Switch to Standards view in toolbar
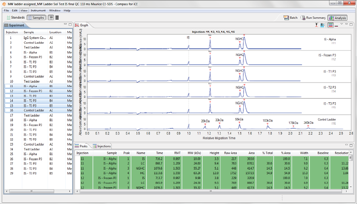357x204 pixels. pos(15,18)
